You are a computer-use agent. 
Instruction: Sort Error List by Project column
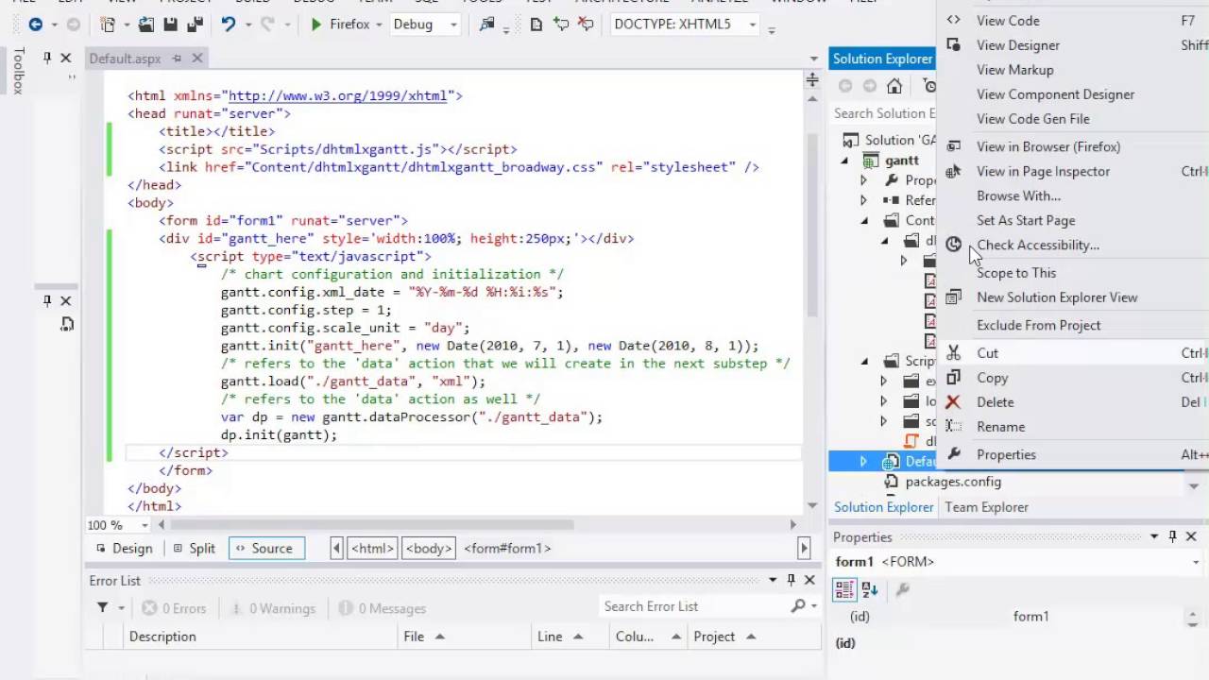coord(756,637)
